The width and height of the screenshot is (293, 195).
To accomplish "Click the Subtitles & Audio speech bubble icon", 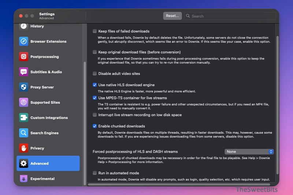I will (23, 72).
